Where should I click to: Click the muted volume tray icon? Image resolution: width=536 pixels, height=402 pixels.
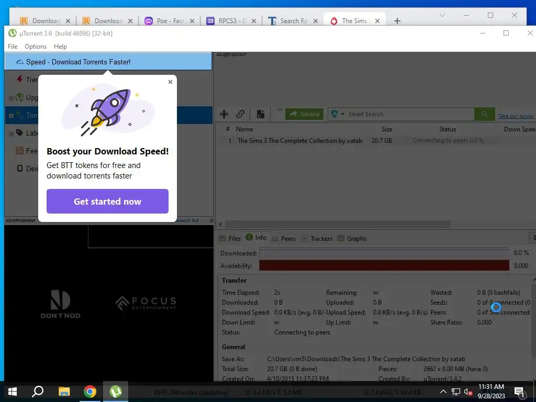468,392
